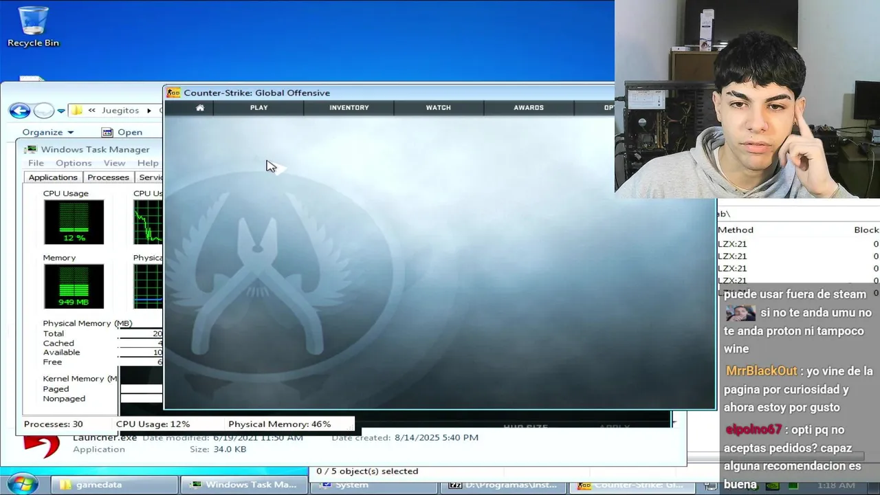
Task: Click the Memory gauge showing 949 MB
Action: point(74,286)
